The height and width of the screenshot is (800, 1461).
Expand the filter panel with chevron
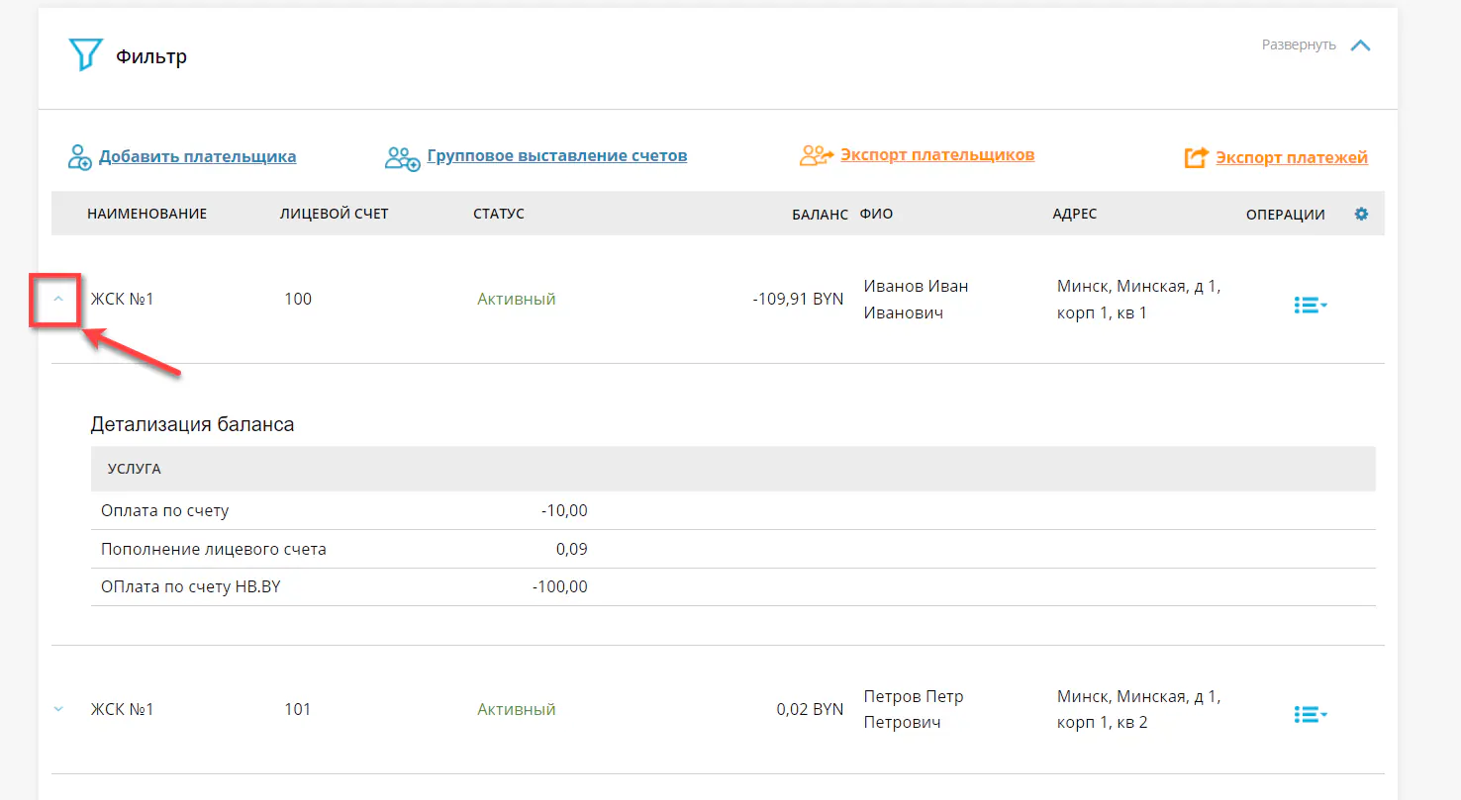click(x=1361, y=45)
